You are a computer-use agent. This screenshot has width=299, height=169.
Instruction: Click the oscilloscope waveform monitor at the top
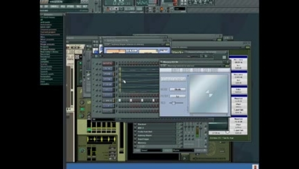[x=142, y=3]
